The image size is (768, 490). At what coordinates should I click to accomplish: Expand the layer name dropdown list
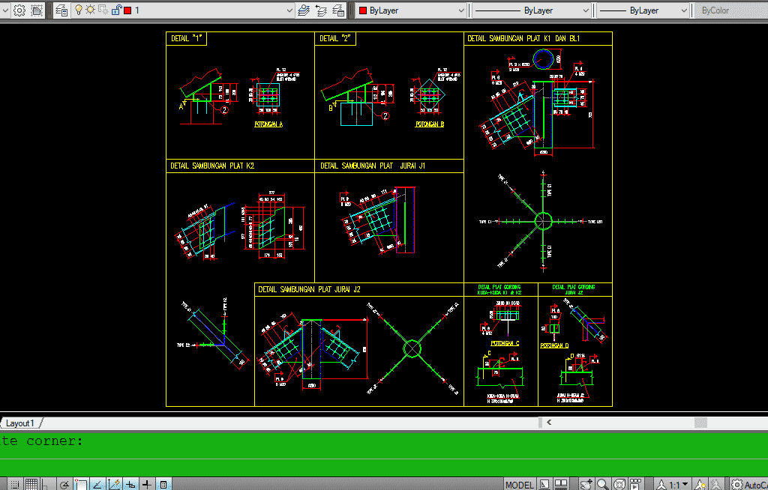(x=289, y=10)
